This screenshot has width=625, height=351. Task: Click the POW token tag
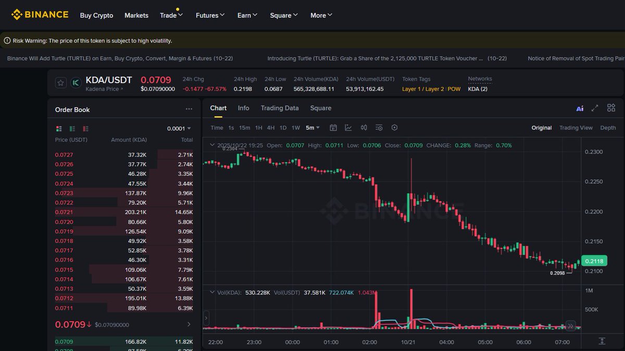point(454,89)
